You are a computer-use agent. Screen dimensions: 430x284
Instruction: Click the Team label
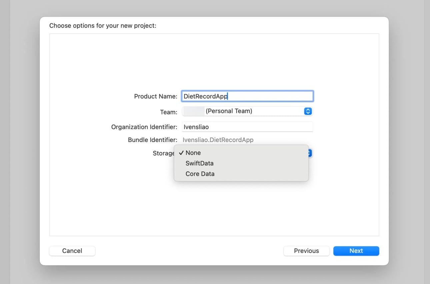(x=169, y=112)
